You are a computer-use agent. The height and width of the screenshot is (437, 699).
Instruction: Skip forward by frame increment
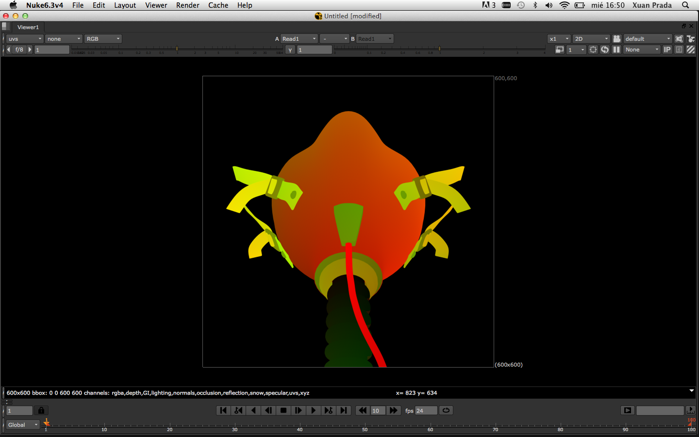(x=394, y=410)
